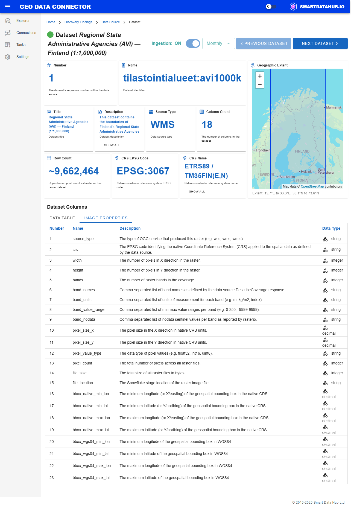Select the pixel_value_type name cell
Screen dimensions: 351x508
pyautogui.click(x=87, y=353)
